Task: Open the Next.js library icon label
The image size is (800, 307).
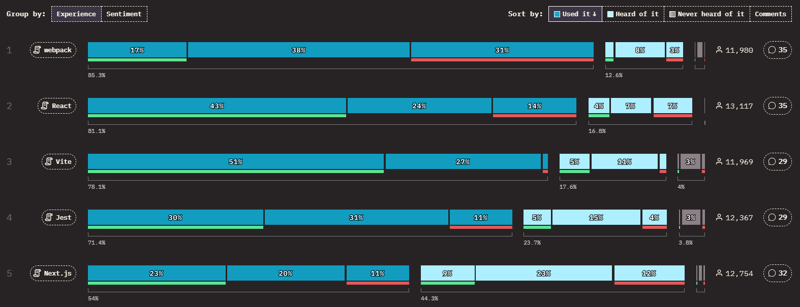Action: click(x=53, y=273)
